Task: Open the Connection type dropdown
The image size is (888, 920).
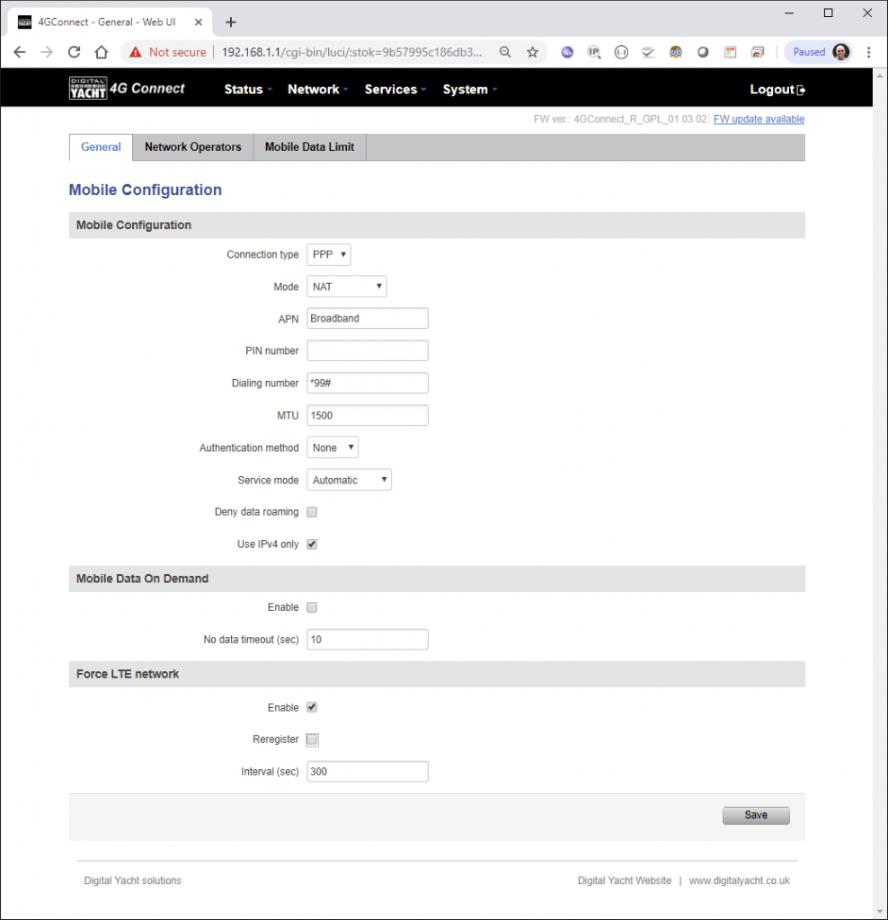Action: [328, 255]
